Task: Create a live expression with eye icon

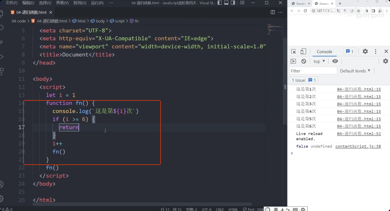Action: [x=335, y=61]
